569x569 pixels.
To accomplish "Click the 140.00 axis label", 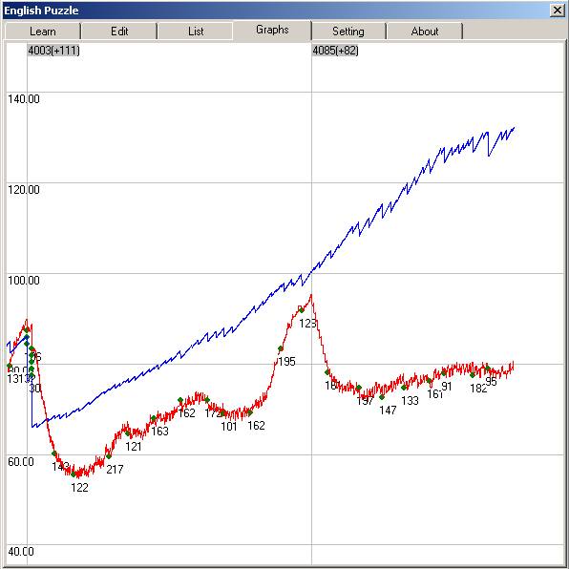I will tap(24, 99).
